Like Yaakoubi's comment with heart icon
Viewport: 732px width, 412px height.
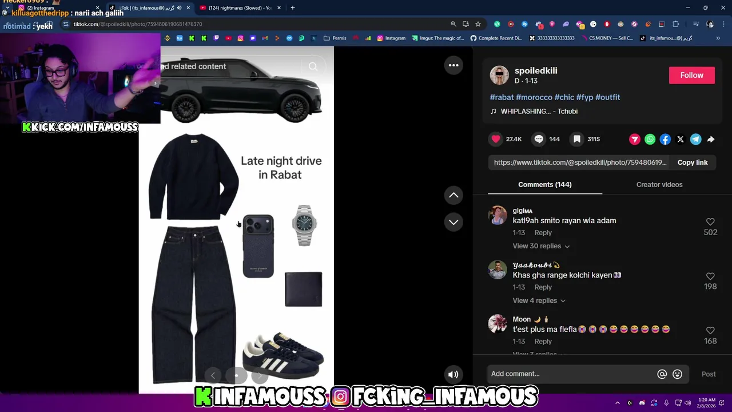click(x=710, y=276)
